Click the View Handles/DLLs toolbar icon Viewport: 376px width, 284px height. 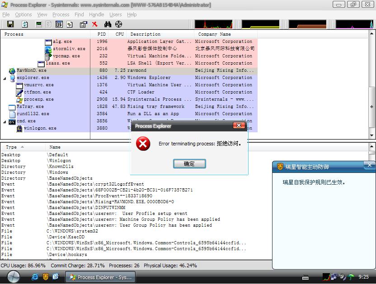tap(70, 24)
